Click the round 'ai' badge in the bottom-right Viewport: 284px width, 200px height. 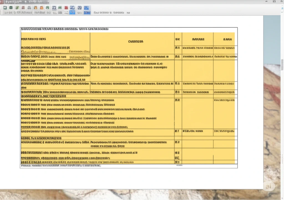[268, 186]
